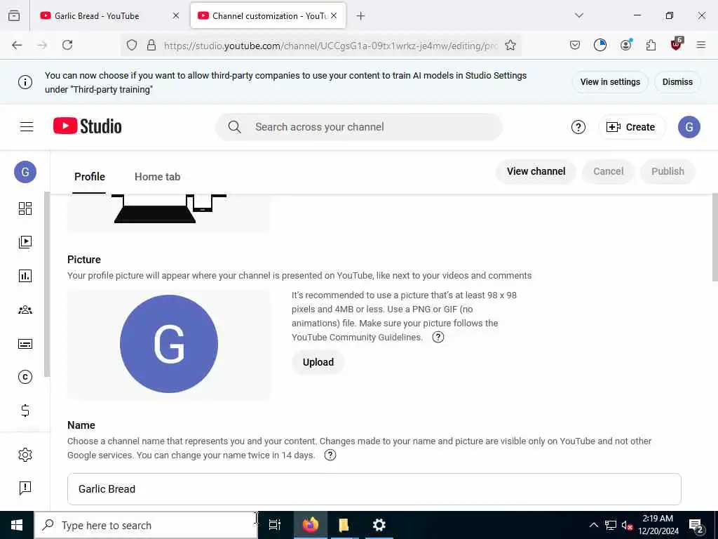Open the Copyright icon in sidebar

(25, 377)
